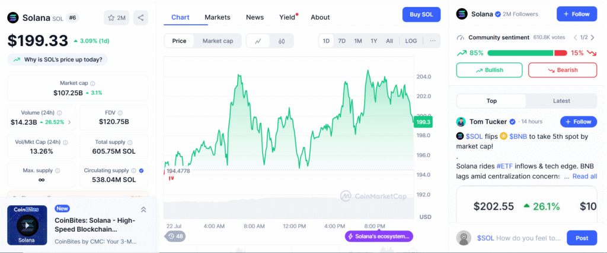The width and height of the screenshot is (607, 253).
Task: Click the #6 rank badge
Action: (72, 17)
